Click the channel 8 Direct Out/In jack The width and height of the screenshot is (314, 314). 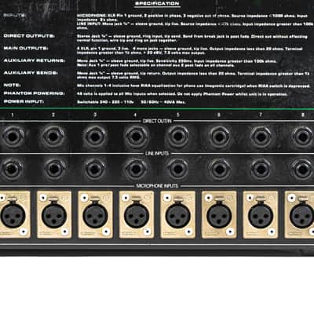point(302,137)
